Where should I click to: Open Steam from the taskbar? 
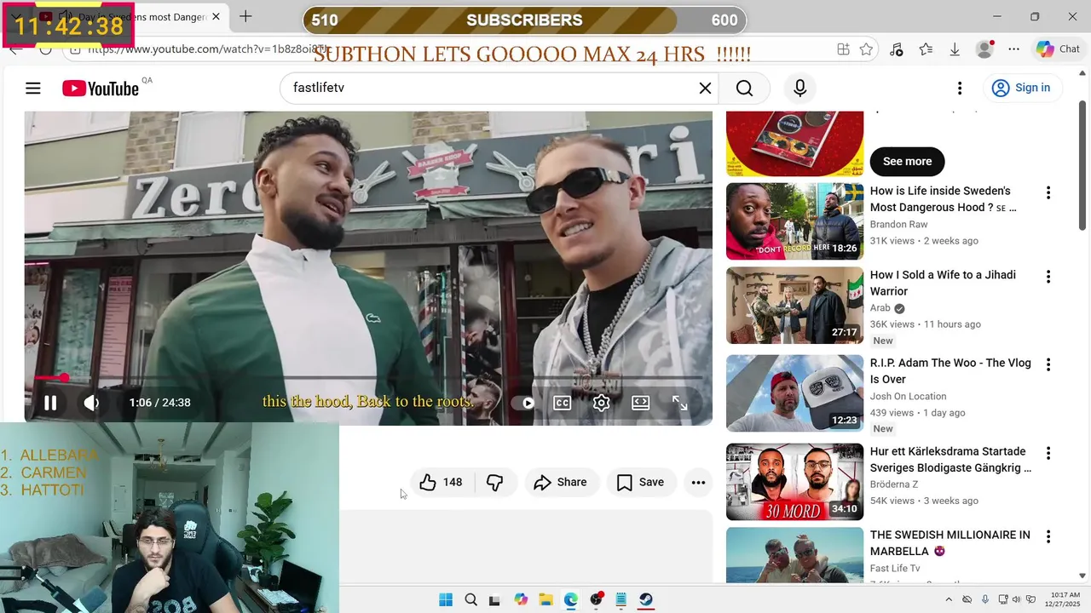coord(646,599)
